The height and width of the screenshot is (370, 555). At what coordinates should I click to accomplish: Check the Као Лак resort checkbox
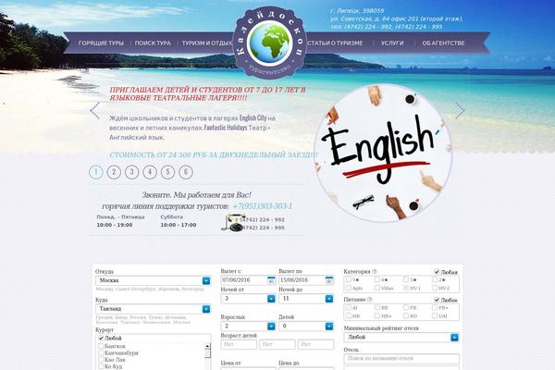[101, 360]
